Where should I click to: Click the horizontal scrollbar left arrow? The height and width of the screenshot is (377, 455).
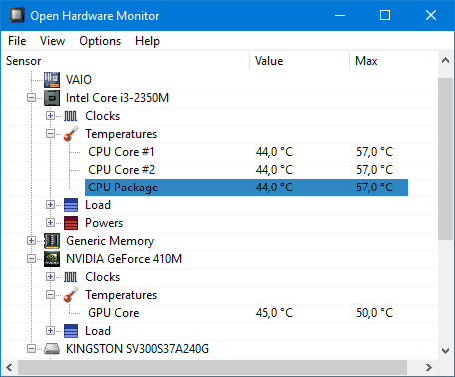[x=9, y=367]
